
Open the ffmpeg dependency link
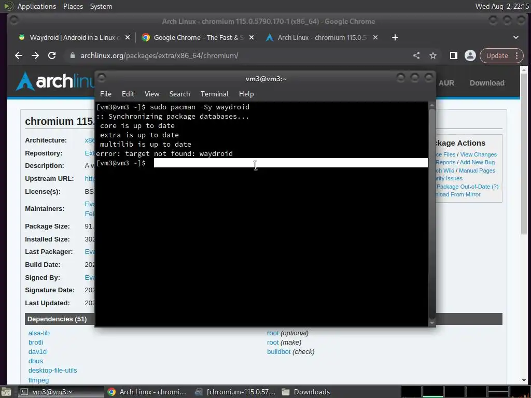click(x=38, y=380)
